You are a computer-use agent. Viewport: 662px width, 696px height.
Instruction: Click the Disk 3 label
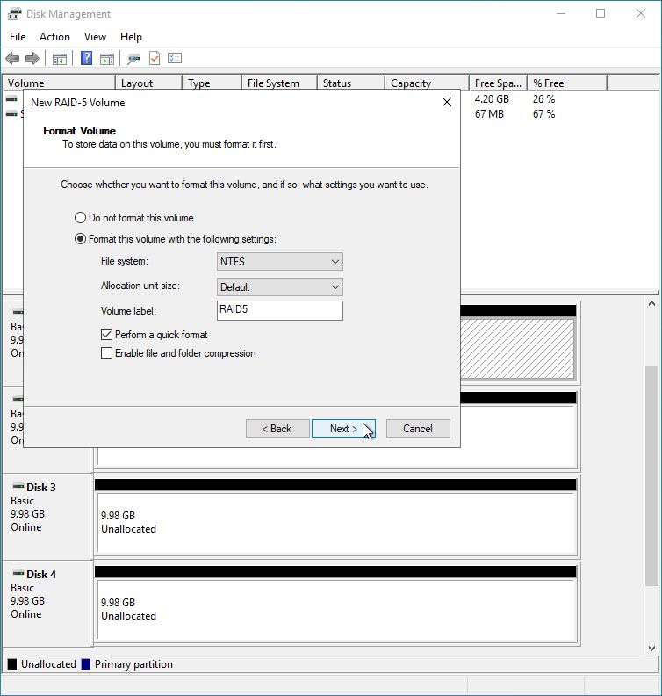pyautogui.click(x=41, y=488)
